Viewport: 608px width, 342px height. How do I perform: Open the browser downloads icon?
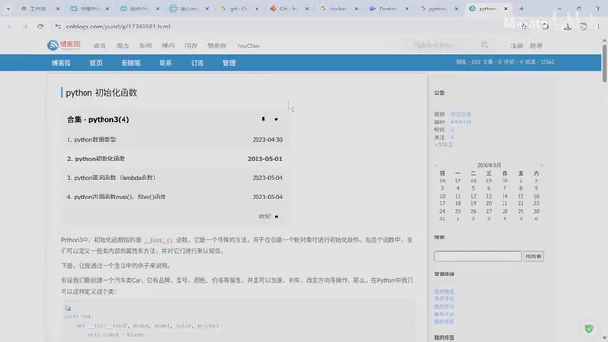(x=568, y=27)
